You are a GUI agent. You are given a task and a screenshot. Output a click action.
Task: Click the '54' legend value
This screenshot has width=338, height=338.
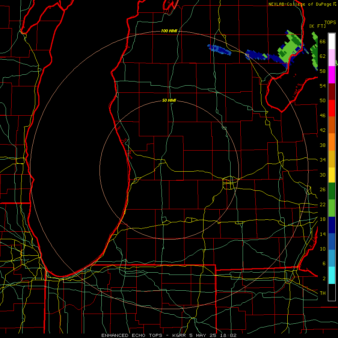point(323,86)
